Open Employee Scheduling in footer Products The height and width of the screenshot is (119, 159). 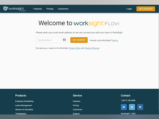coord(24,101)
